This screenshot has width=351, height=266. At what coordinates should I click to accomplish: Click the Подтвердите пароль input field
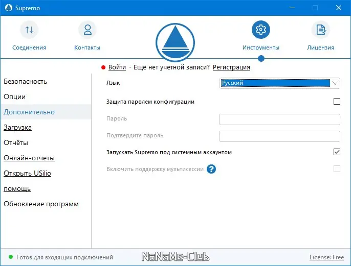click(x=279, y=136)
